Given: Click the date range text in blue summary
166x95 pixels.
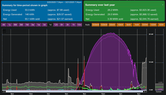Looking at the screenshot, I should [x=64, y=2].
